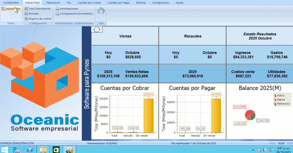The image size is (293, 153).
Task: Open Configuración Documentos
Action: pos(74,13)
